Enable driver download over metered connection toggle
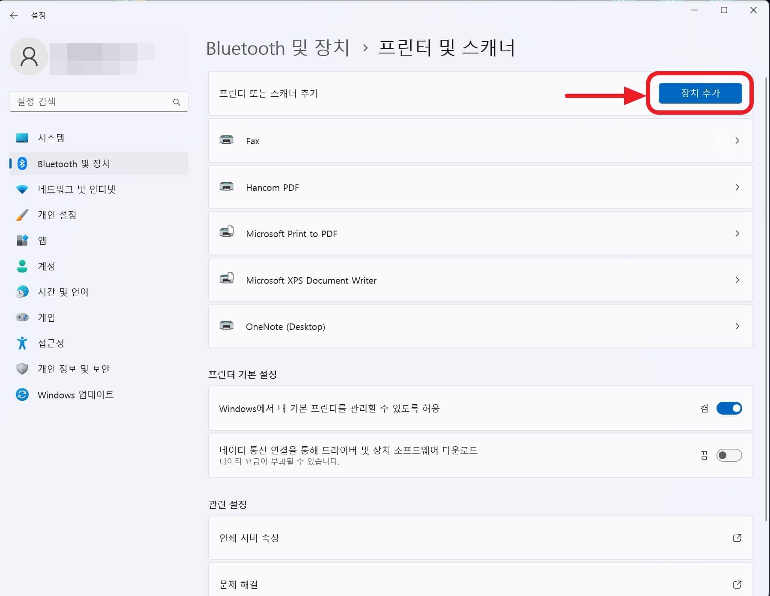770x596 pixels. (729, 455)
